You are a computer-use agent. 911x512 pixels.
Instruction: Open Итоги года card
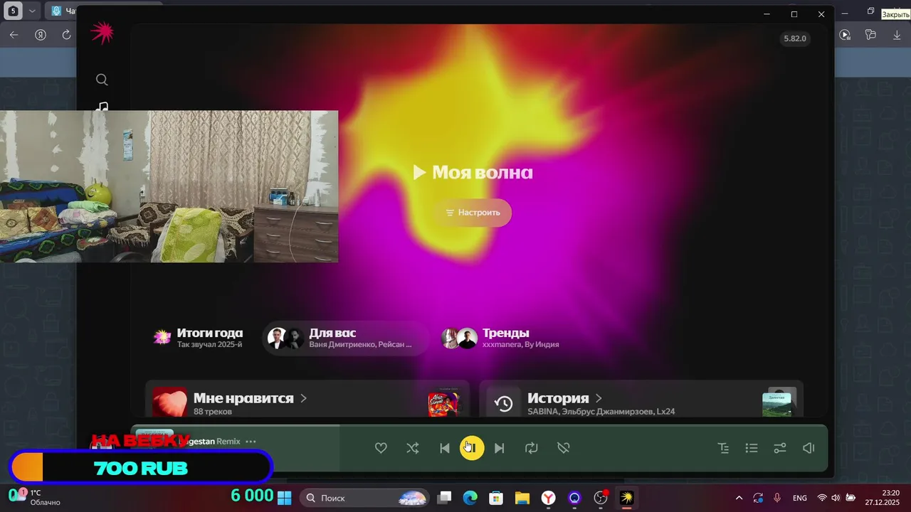tap(199, 338)
